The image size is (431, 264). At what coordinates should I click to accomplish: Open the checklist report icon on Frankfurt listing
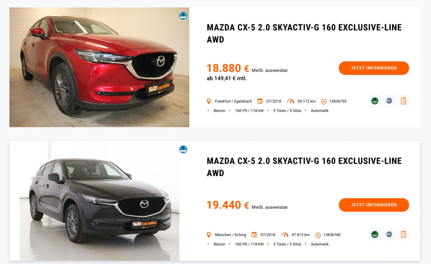[x=403, y=101]
